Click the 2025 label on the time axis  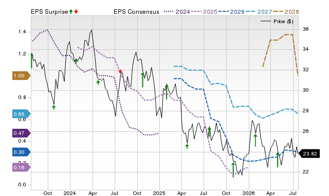(x=159, y=193)
